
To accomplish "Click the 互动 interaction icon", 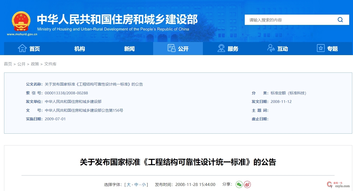I will click(271, 48).
